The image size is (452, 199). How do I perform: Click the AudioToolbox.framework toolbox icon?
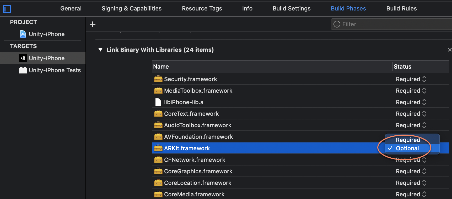click(158, 125)
